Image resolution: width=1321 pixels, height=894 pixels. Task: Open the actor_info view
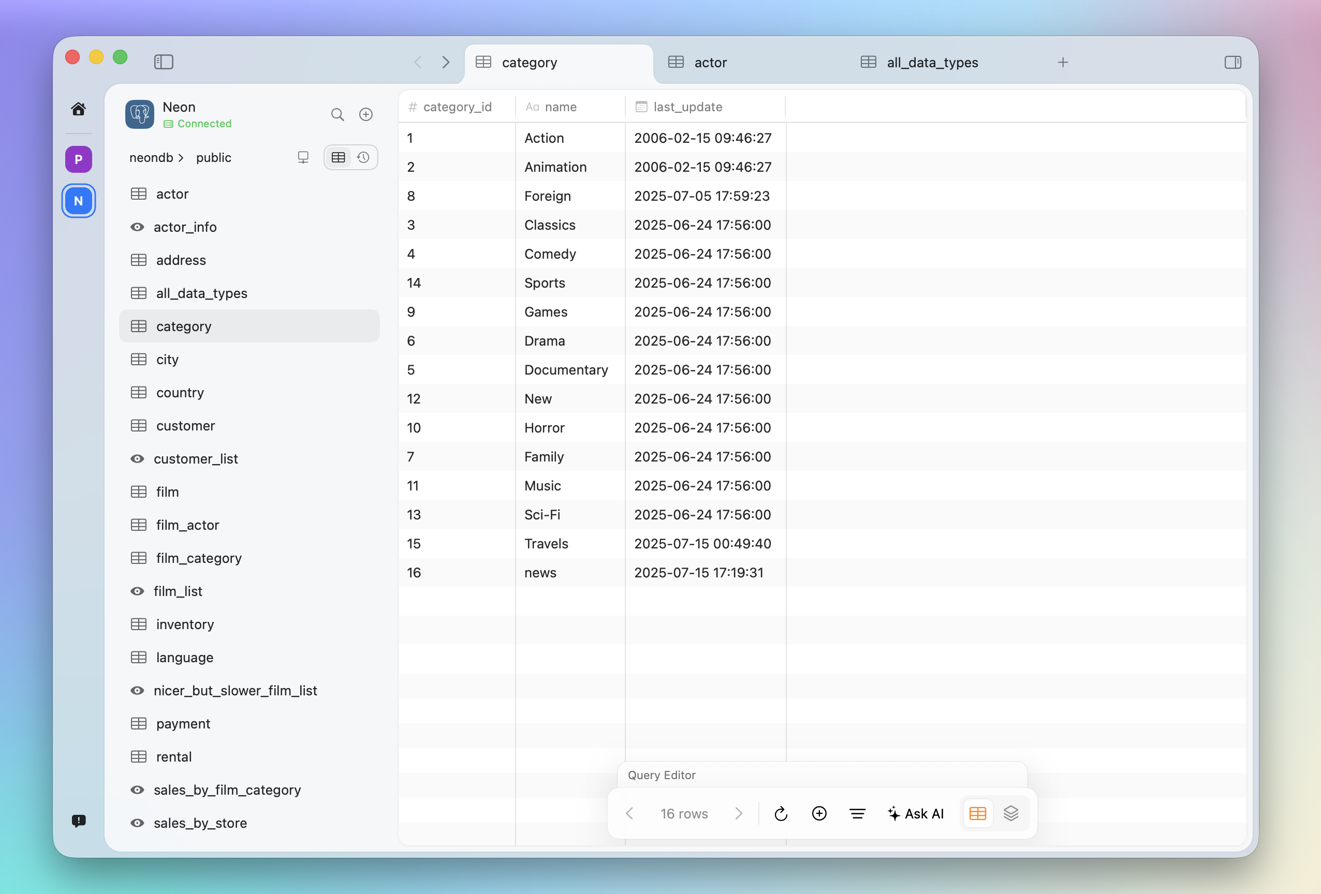249,227
